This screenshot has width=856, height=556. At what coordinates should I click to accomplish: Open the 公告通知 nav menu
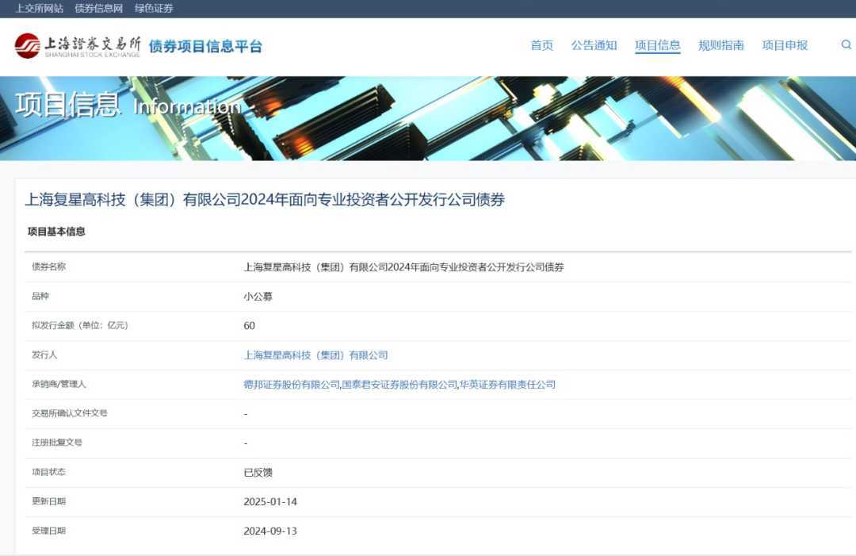[594, 45]
